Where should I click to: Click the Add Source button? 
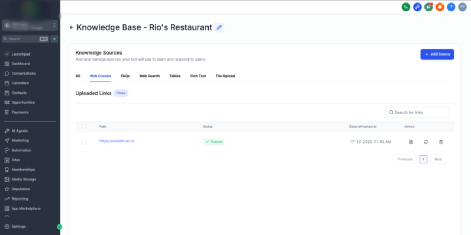coord(437,54)
